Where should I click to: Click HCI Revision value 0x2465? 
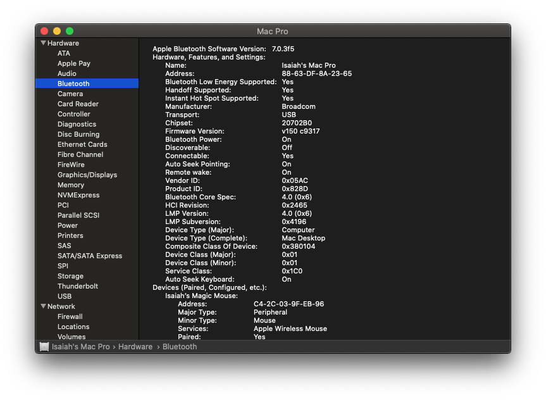pyautogui.click(x=295, y=205)
